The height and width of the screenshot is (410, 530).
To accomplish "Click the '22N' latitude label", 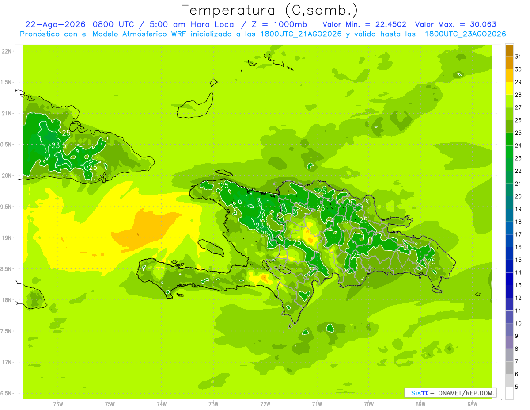I will point(7,51).
